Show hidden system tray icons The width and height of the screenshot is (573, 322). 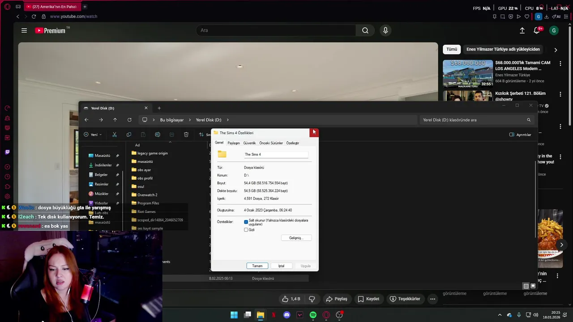coord(500,315)
